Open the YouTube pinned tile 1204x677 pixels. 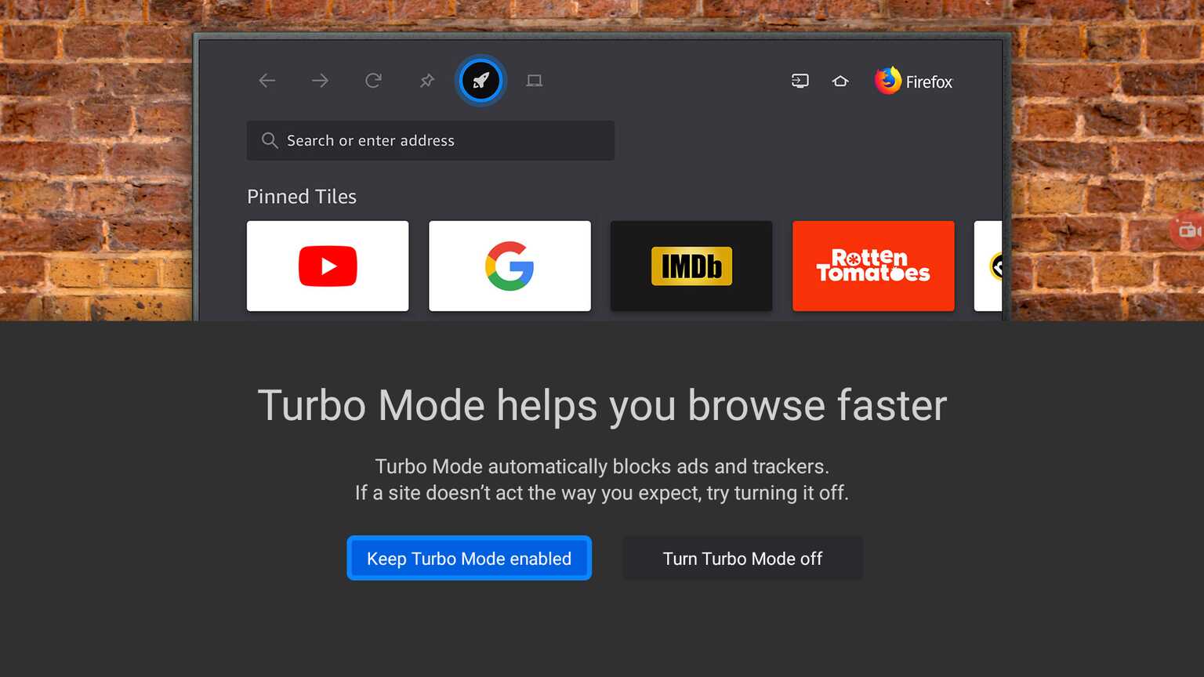click(x=328, y=266)
